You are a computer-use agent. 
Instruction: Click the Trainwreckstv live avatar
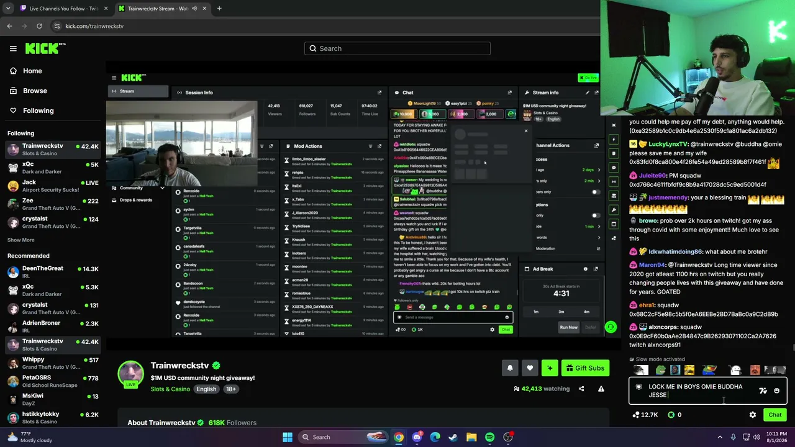click(131, 374)
